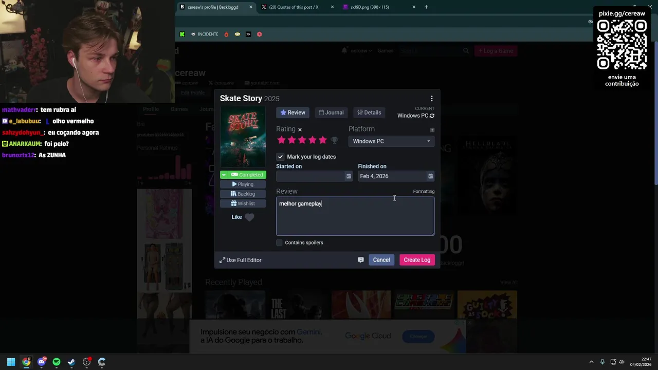Click the Formatting link above review box
This screenshot has width=658, height=370.
pos(424,192)
